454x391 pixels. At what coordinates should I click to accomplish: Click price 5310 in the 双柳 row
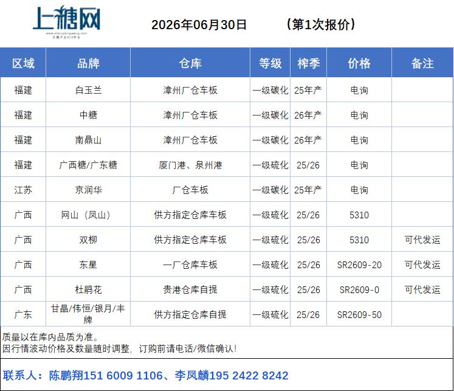(x=359, y=240)
